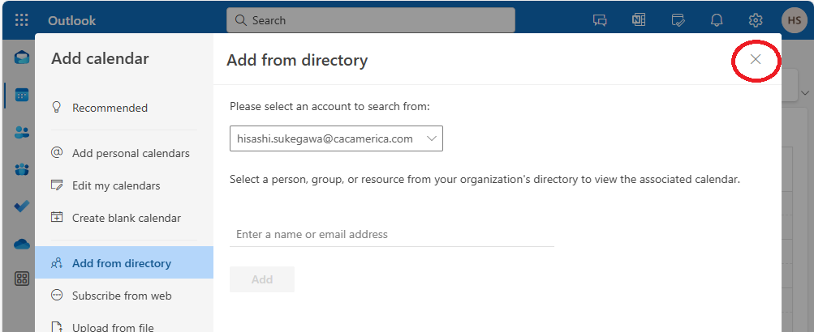
Task: Open Edit my calendars section
Action: click(x=116, y=185)
